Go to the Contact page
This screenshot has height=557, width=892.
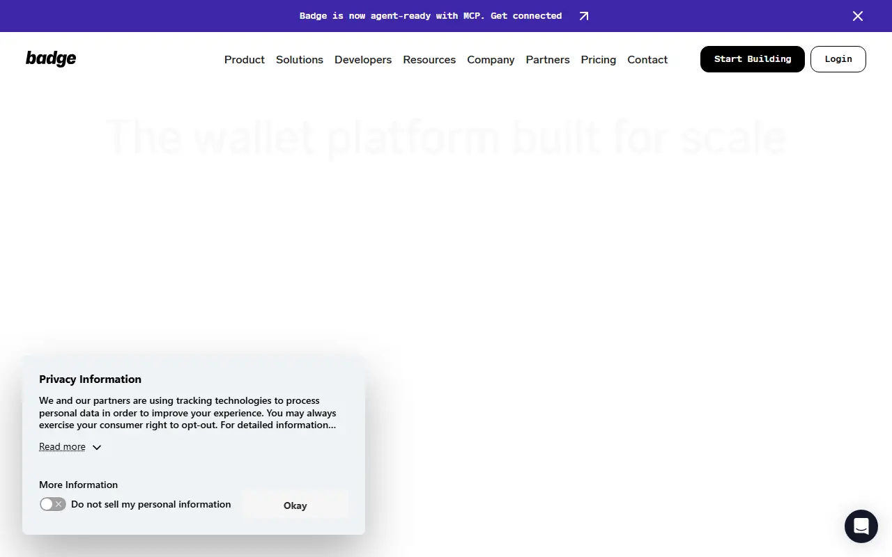click(x=647, y=60)
